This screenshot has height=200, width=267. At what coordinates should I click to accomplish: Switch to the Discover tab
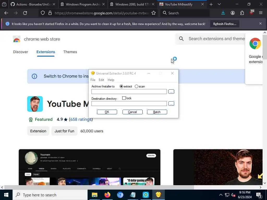20,52
